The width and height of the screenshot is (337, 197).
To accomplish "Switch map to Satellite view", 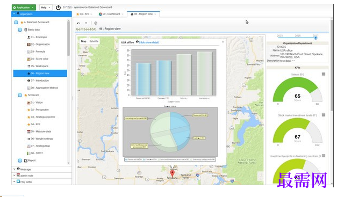I will [x=94, y=41].
